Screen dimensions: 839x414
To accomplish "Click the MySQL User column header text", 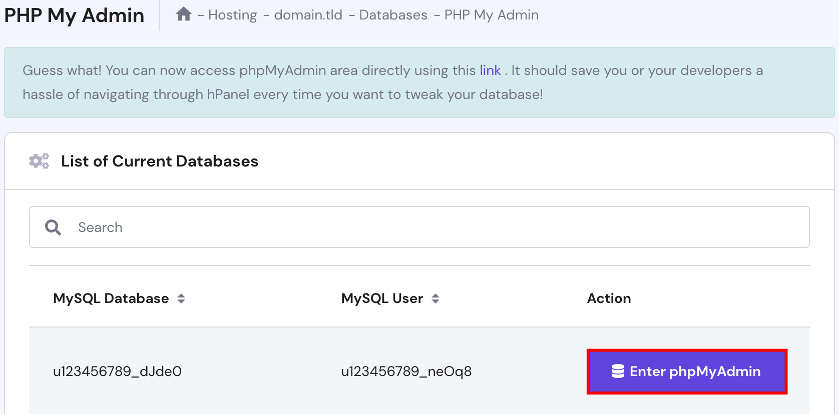I will point(382,298).
